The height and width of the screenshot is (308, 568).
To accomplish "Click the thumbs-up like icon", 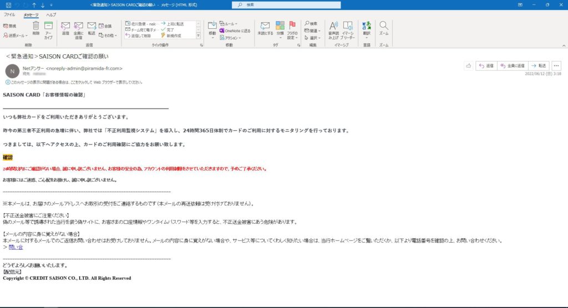I will 469,65.
